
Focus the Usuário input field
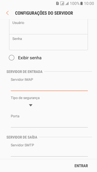pos(48,27)
